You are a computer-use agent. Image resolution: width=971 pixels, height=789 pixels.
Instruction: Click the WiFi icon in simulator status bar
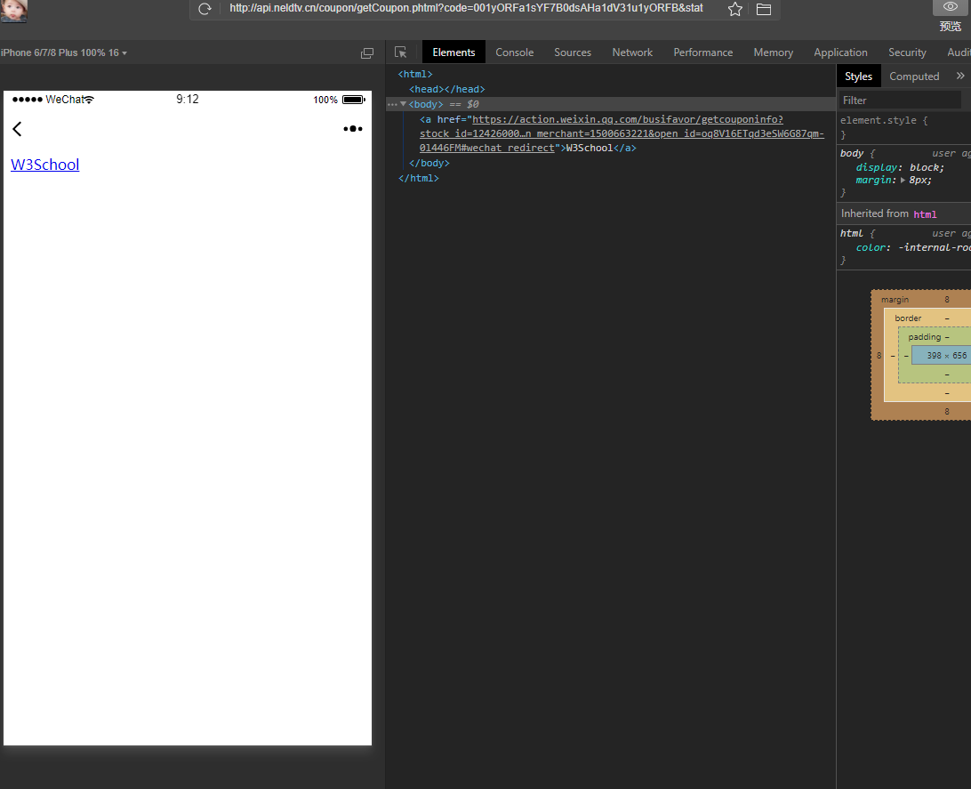pos(89,100)
